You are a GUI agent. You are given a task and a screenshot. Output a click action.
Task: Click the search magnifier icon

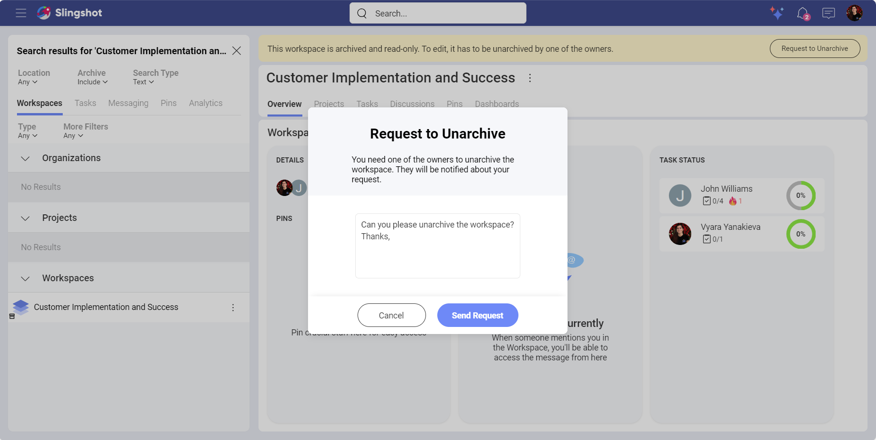click(362, 13)
